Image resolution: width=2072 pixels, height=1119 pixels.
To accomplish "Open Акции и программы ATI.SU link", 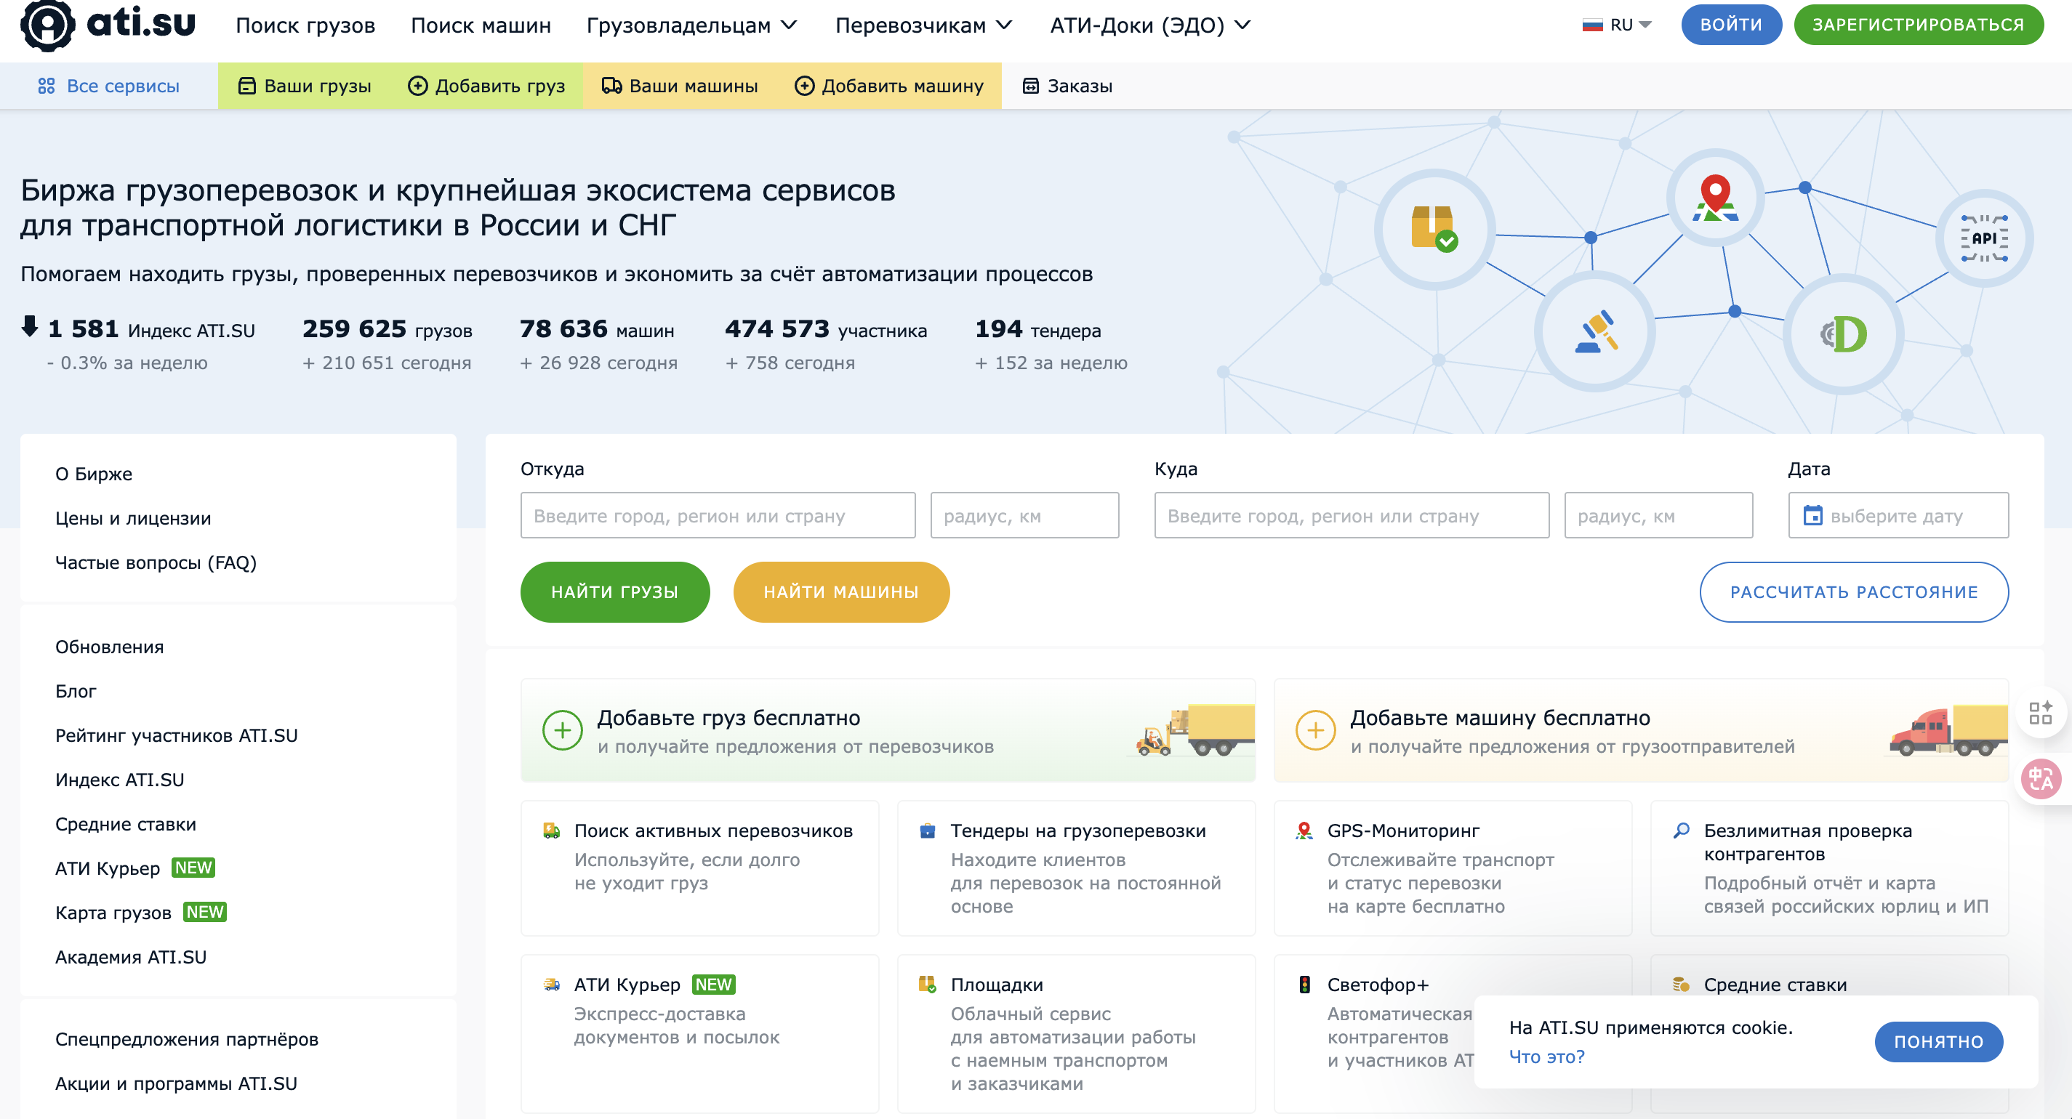I will pyautogui.click(x=176, y=1083).
